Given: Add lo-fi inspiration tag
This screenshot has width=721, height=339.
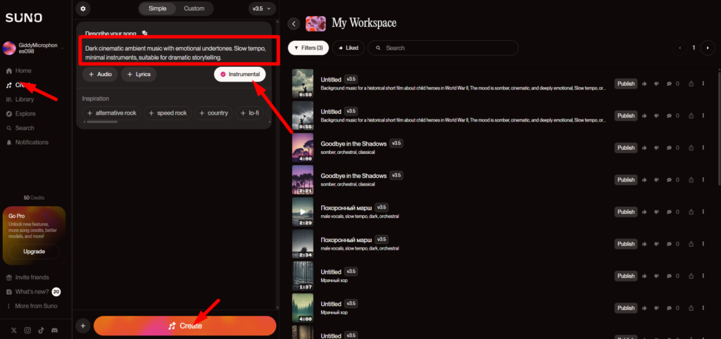Looking at the screenshot, I should pos(250,113).
